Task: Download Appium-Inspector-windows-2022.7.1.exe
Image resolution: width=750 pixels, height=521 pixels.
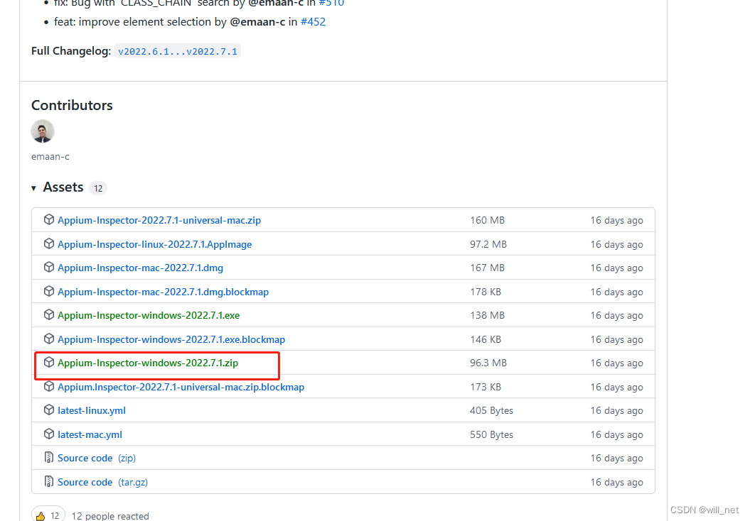Action: 149,315
